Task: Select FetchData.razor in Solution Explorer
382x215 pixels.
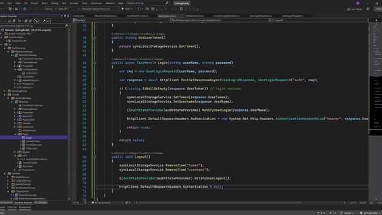Action: [34, 145]
